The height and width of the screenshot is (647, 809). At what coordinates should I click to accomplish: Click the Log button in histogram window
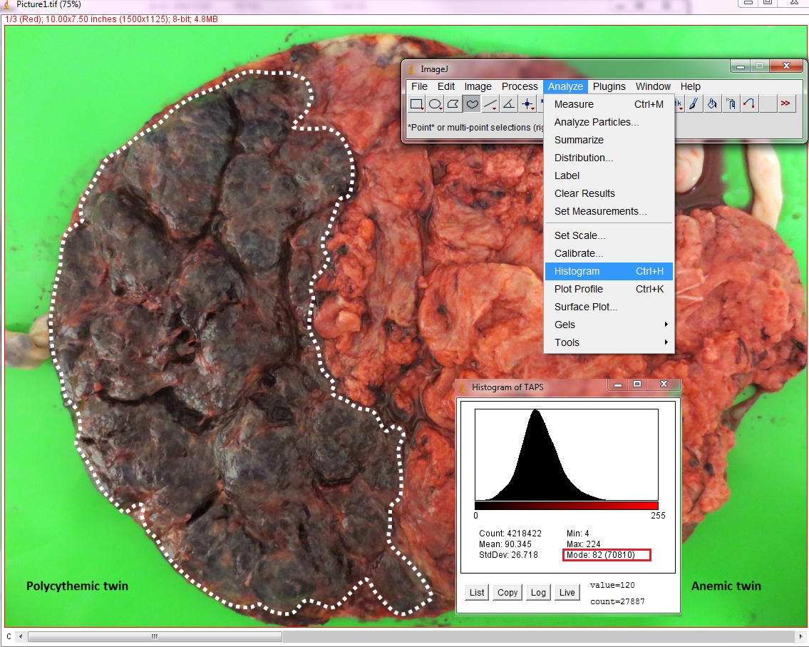pos(538,593)
